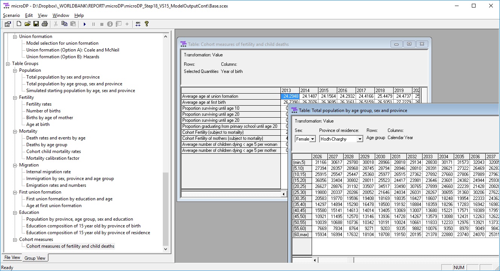Open the Window menu
This screenshot has height=271, width=500.
[61, 15]
